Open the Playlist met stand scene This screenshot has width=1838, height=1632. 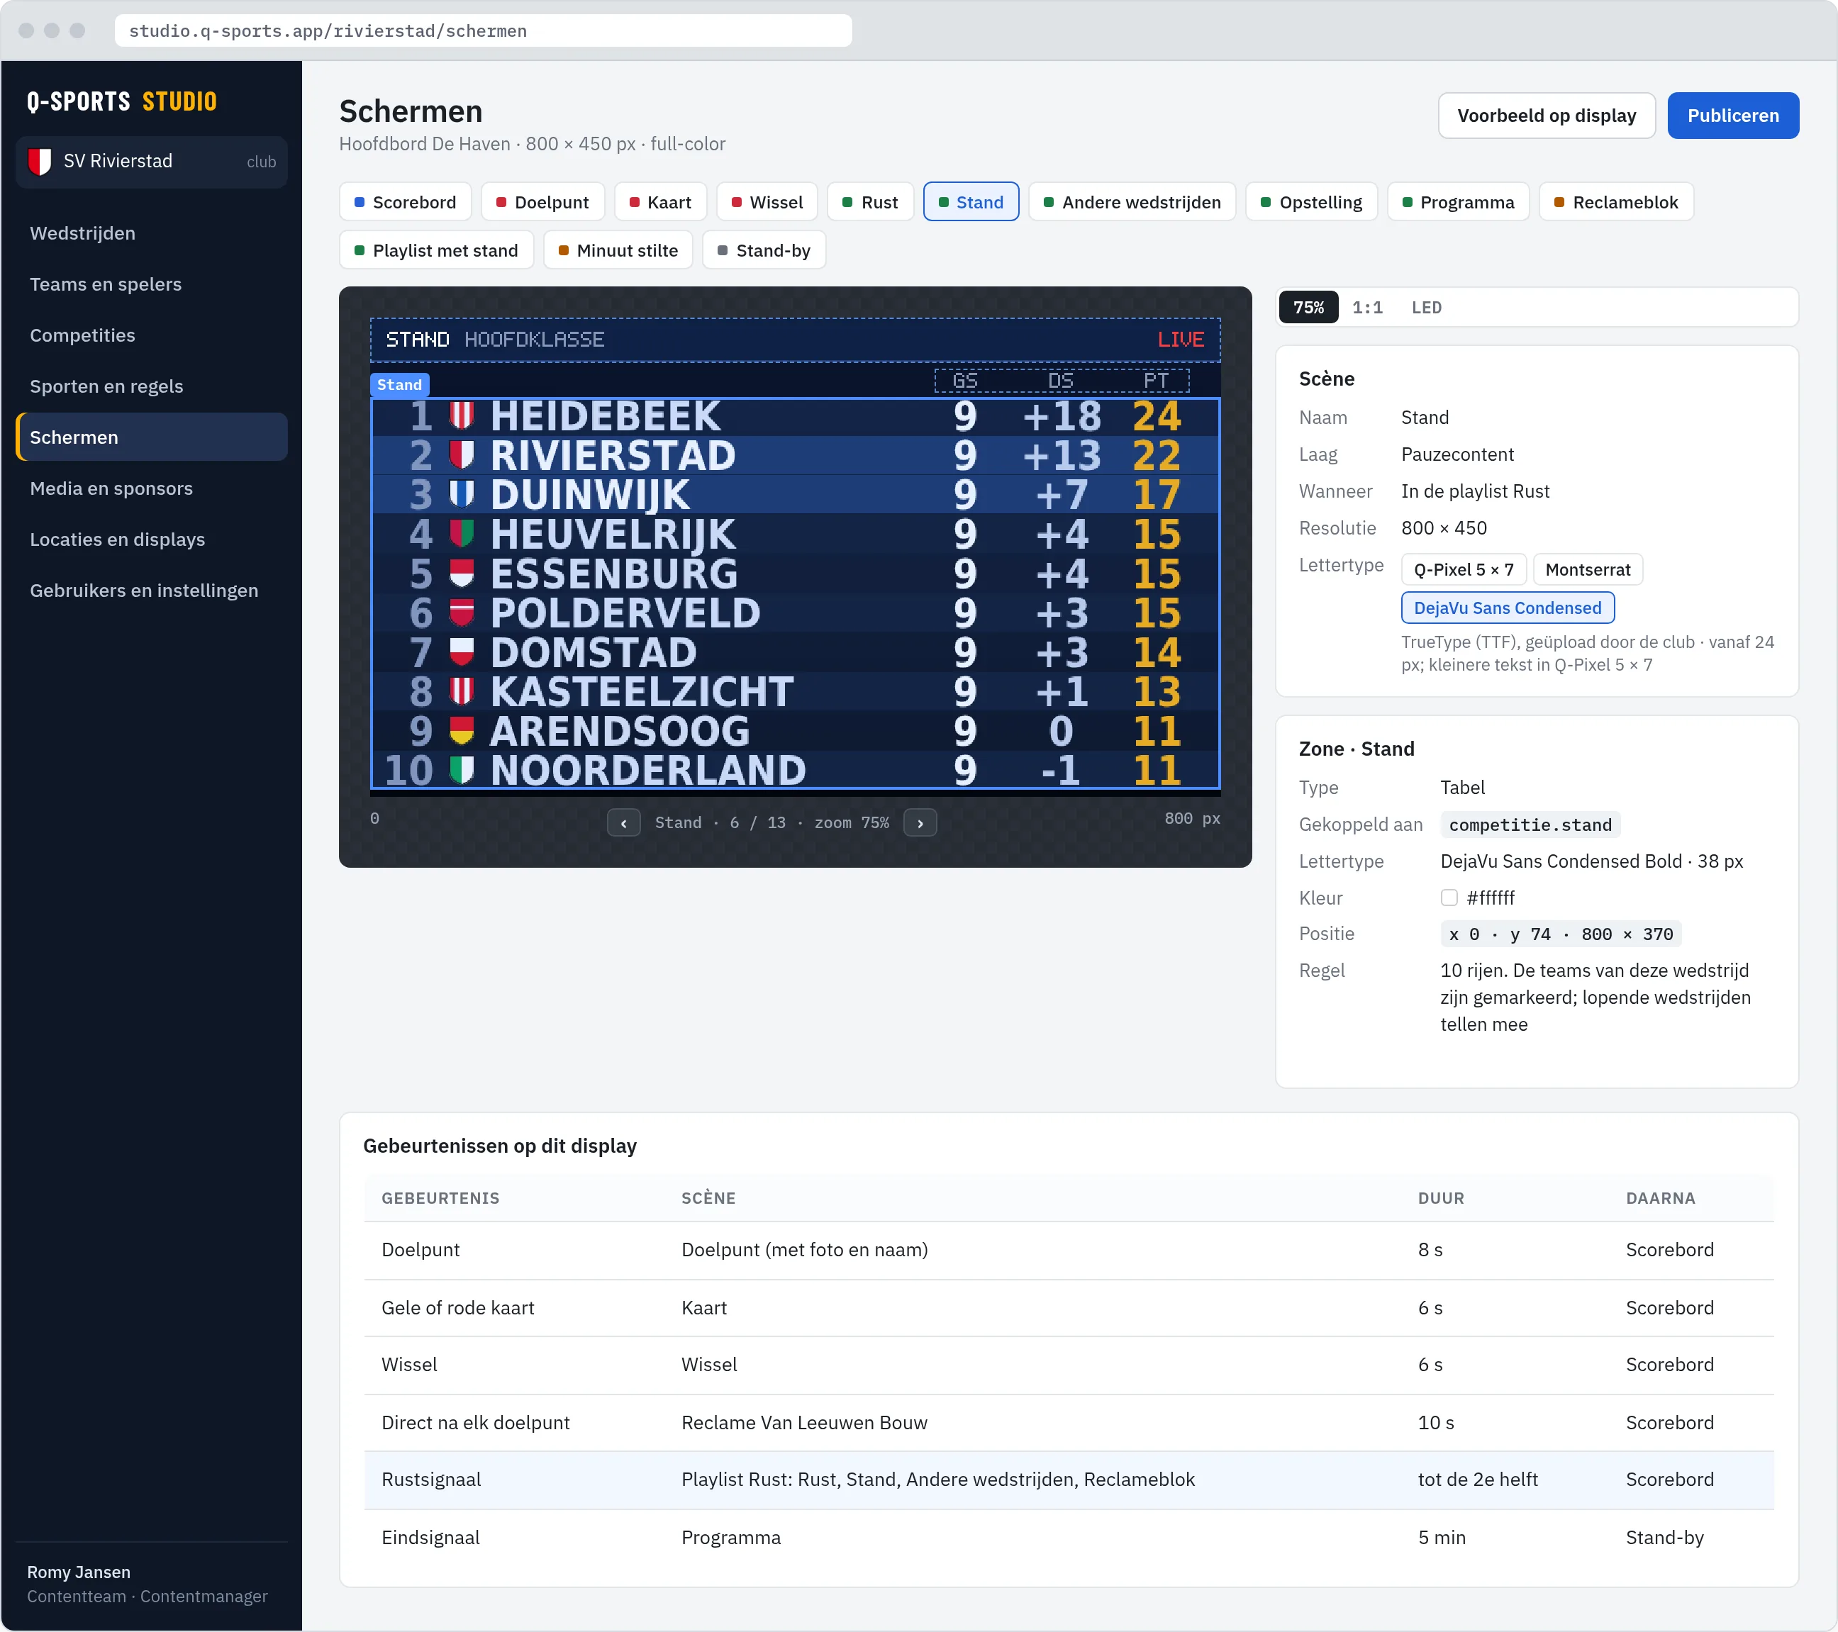coord(436,251)
